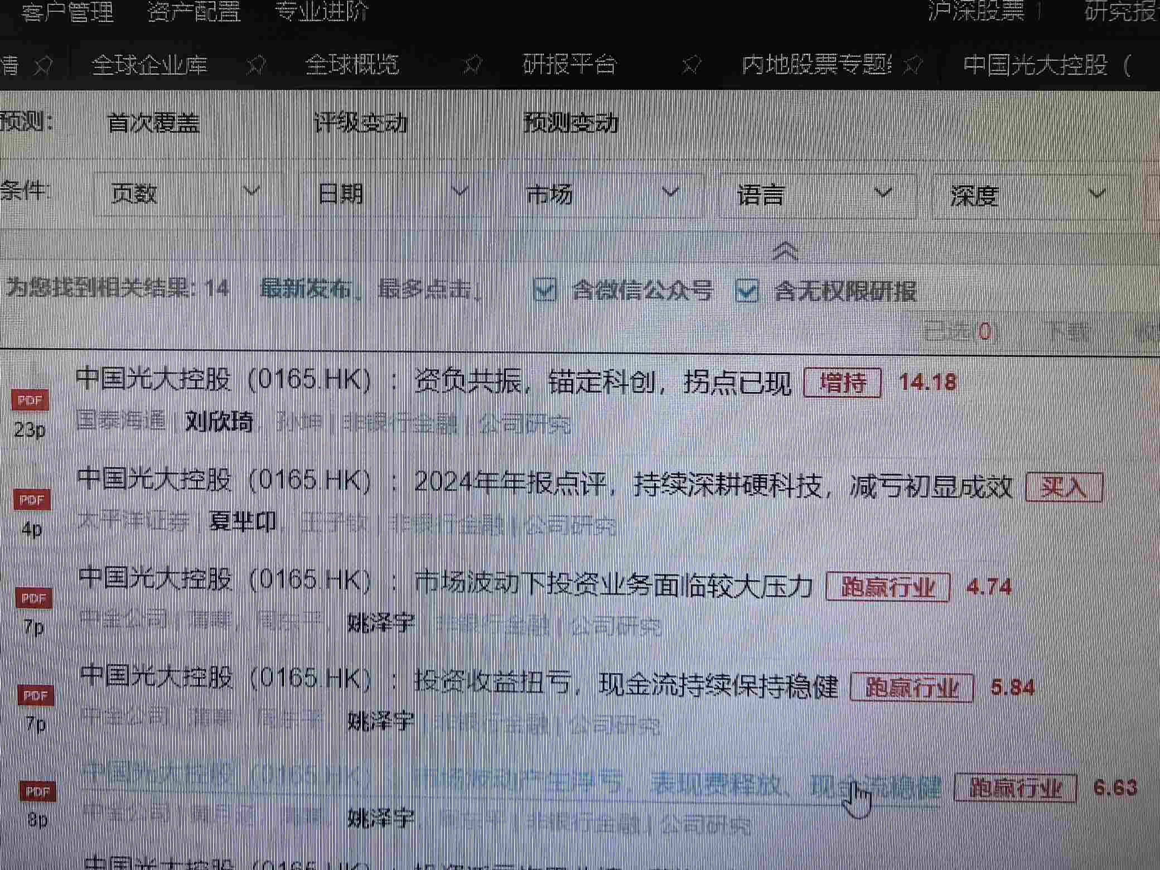
Task: Toggle 含无权限研报 checkbox
Action: click(x=747, y=290)
